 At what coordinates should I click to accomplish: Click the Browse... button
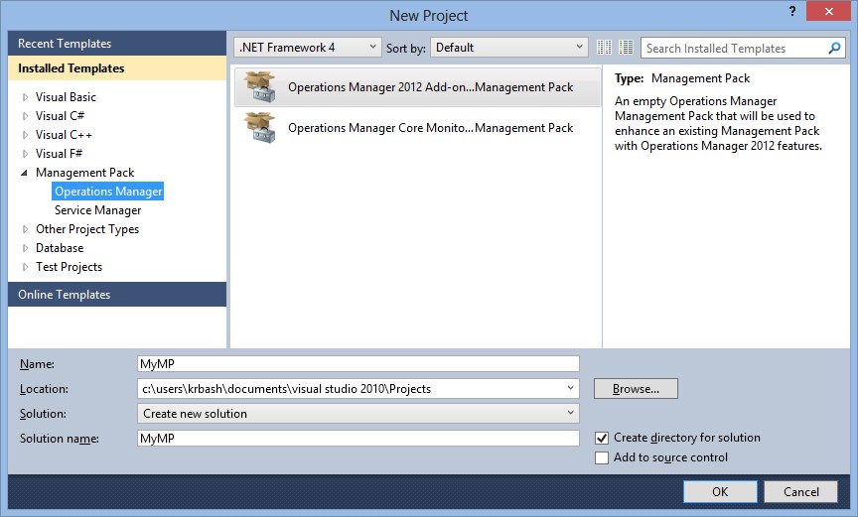tap(636, 389)
